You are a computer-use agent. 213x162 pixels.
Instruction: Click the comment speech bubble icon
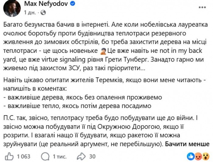[45, 157]
